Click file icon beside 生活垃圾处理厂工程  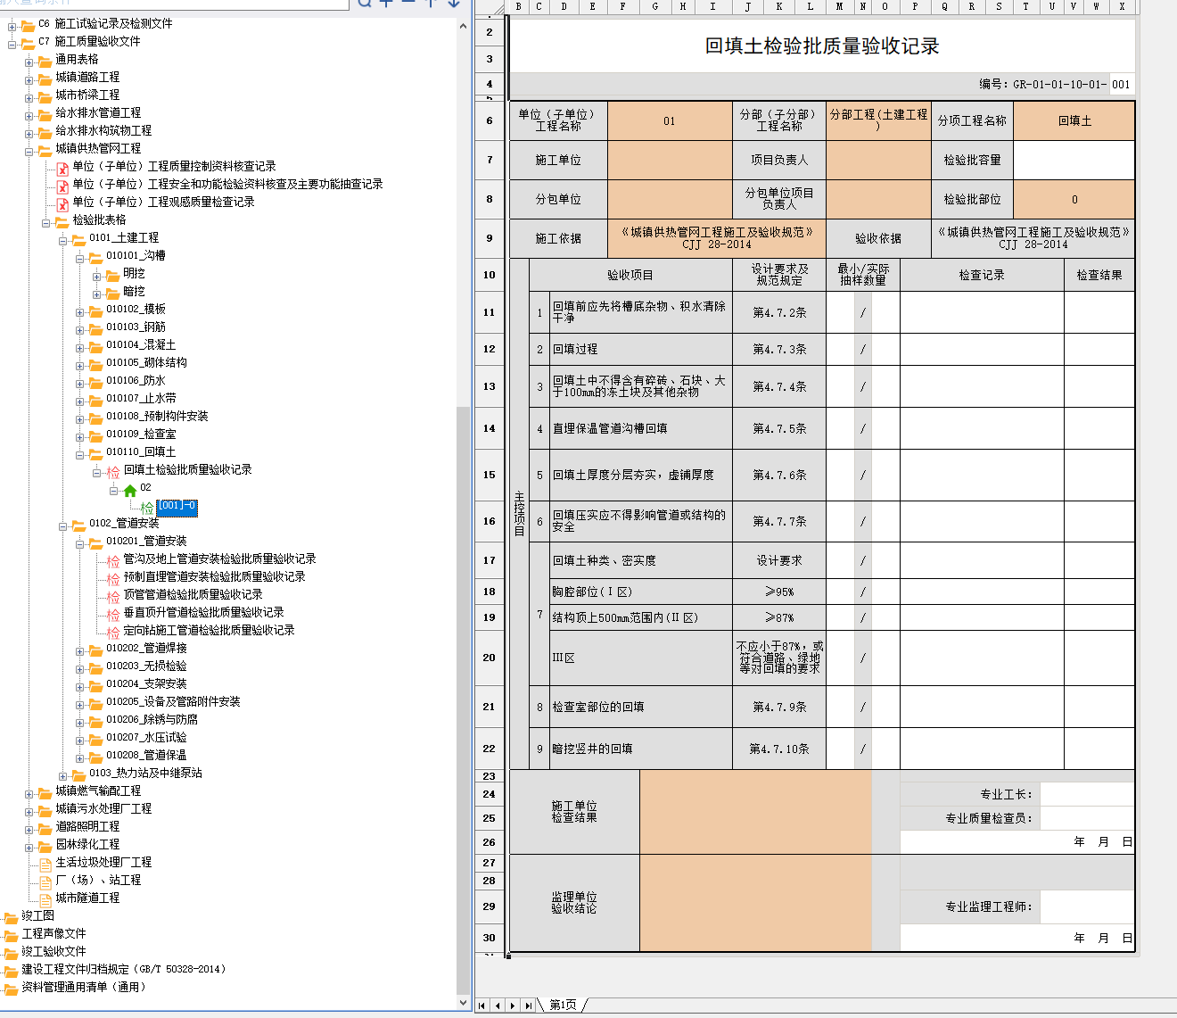pyautogui.click(x=45, y=864)
